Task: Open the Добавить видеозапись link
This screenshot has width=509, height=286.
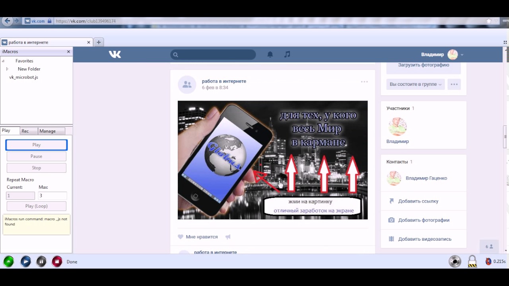Action: coord(425,239)
